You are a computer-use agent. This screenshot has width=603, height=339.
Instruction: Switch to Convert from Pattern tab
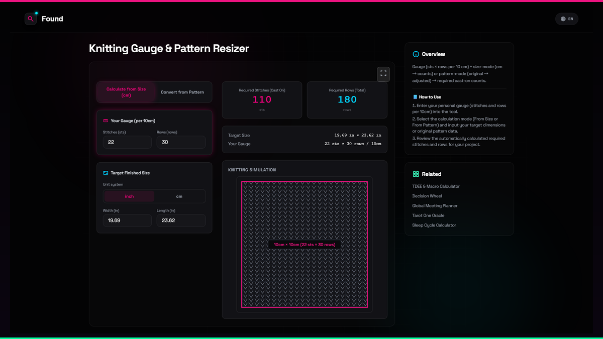coord(182,92)
